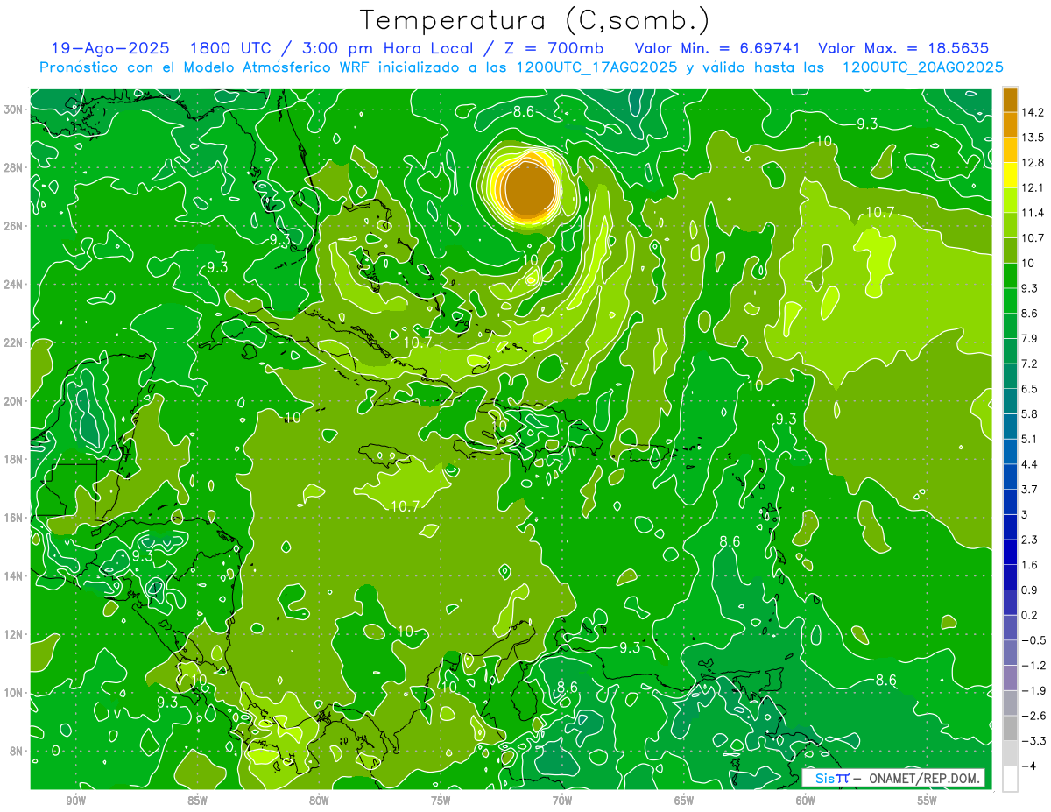This screenshot has width=1051, height=812.
Task: Click the "26N" latitude axis label
Action: coord(15,226)
